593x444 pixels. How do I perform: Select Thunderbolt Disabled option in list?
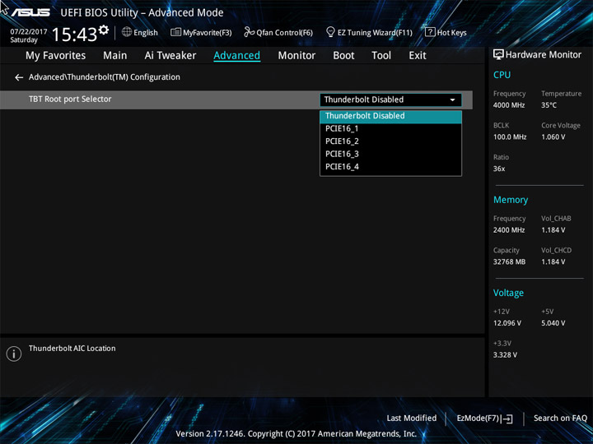pyautogui.click(x=390, y=116)
